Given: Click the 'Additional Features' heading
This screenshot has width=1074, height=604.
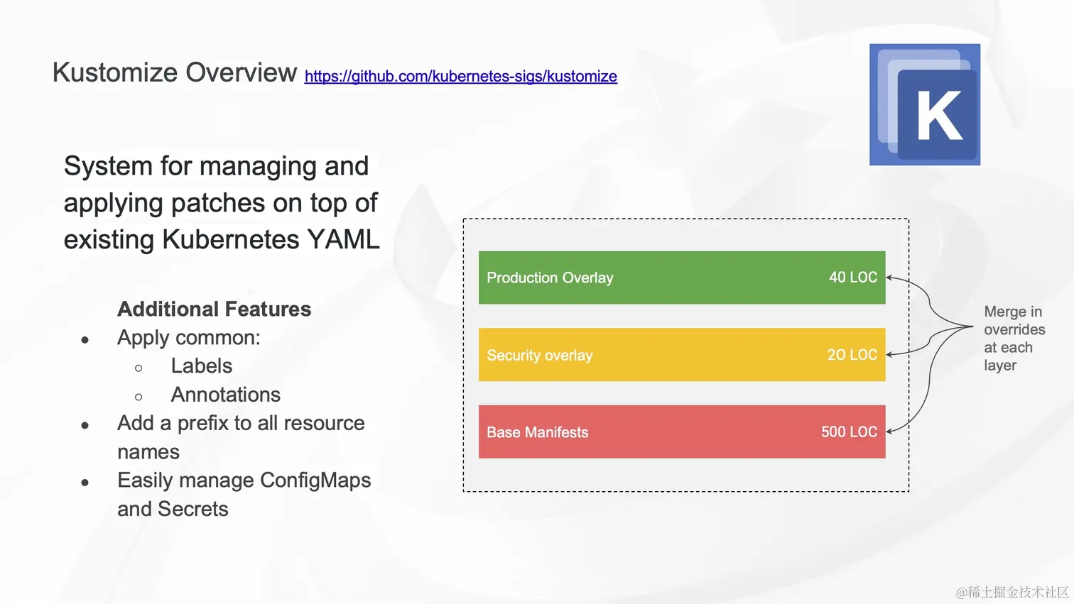Looking at the screenshot, I should [x=215, y=309].
